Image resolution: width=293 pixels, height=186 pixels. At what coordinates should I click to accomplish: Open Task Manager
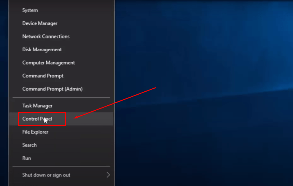[x=61, y=106]
